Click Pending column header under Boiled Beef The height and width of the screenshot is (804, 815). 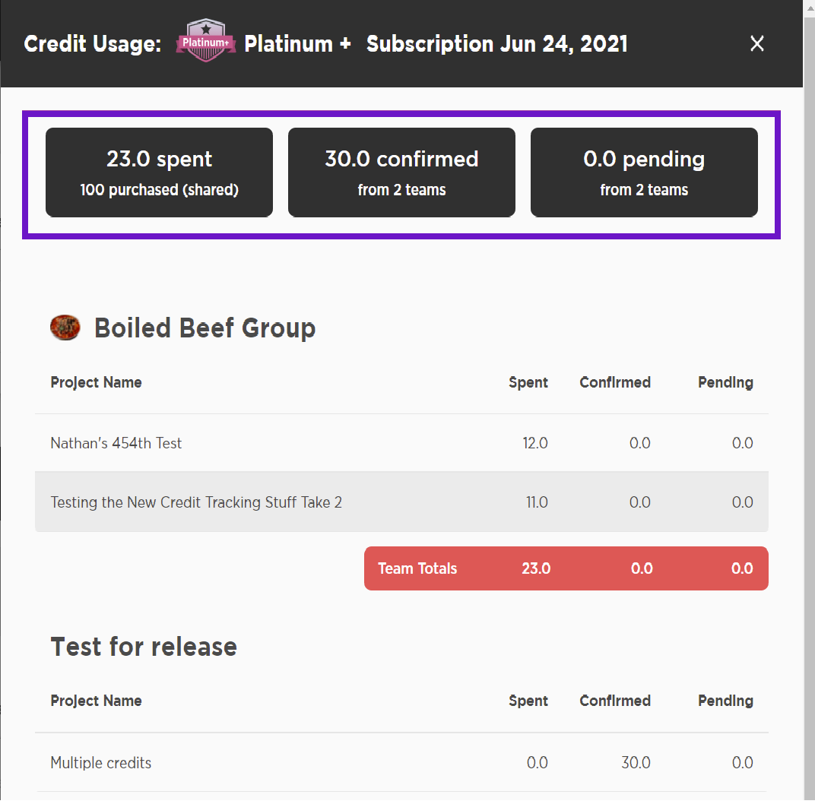pyautogui.click(x=725, y=383)
